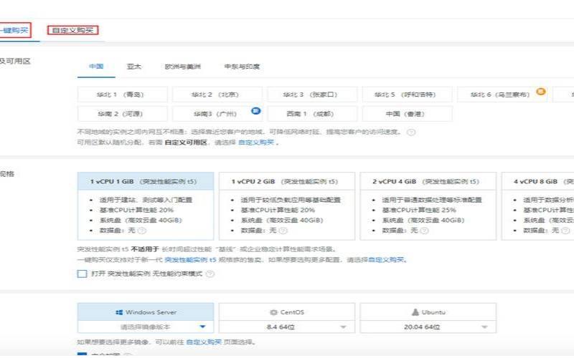Viewport: 574px width, 358px height.
Task: Click orange badge on 华北 6 region
Action: coord(541,92)
